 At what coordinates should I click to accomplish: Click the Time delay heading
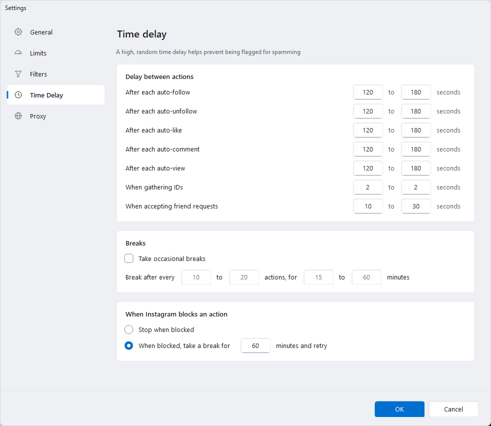click(141, 34)
